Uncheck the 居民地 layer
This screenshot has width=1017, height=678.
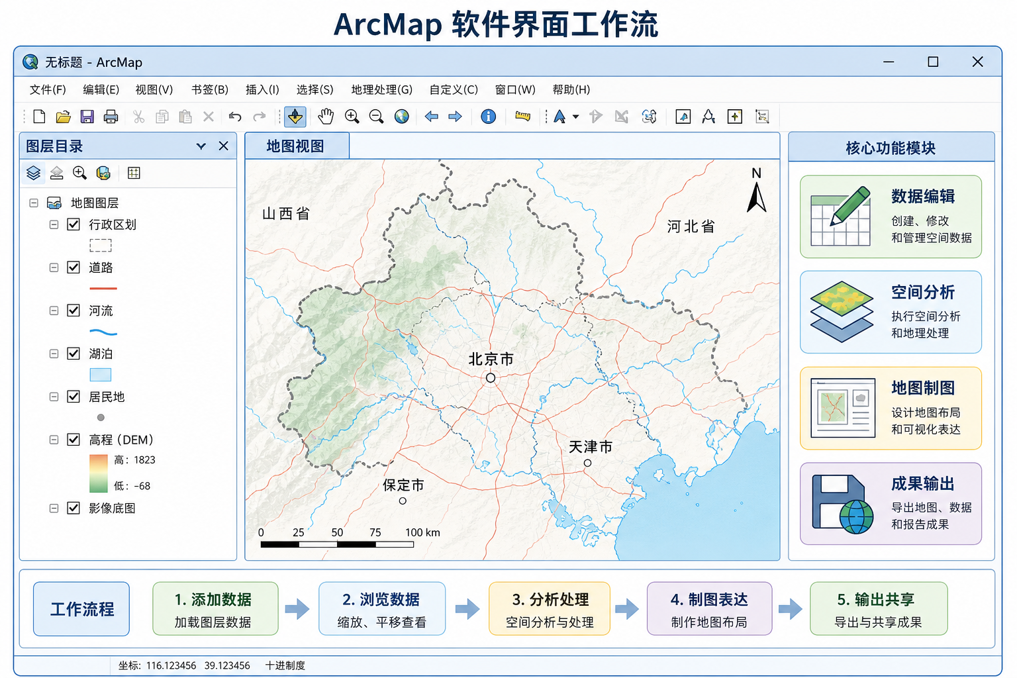click(x=73, y=397)
